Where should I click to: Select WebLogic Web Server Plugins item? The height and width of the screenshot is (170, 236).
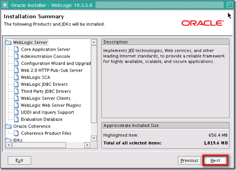[x=51, y=105]
